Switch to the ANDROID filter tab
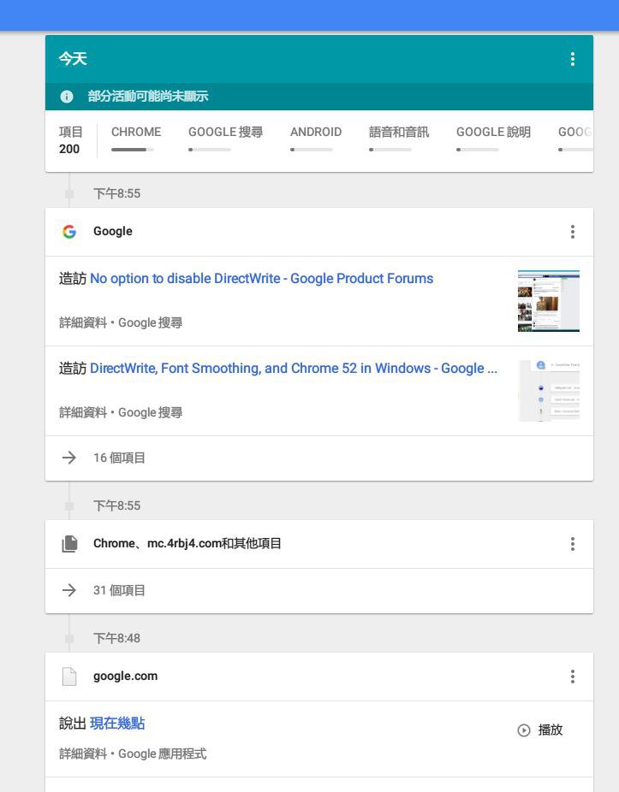This screenshot has height=792, width=619. (315, 133)
